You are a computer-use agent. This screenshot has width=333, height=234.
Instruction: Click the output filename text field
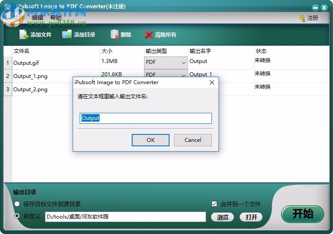[x=146, y=118]
